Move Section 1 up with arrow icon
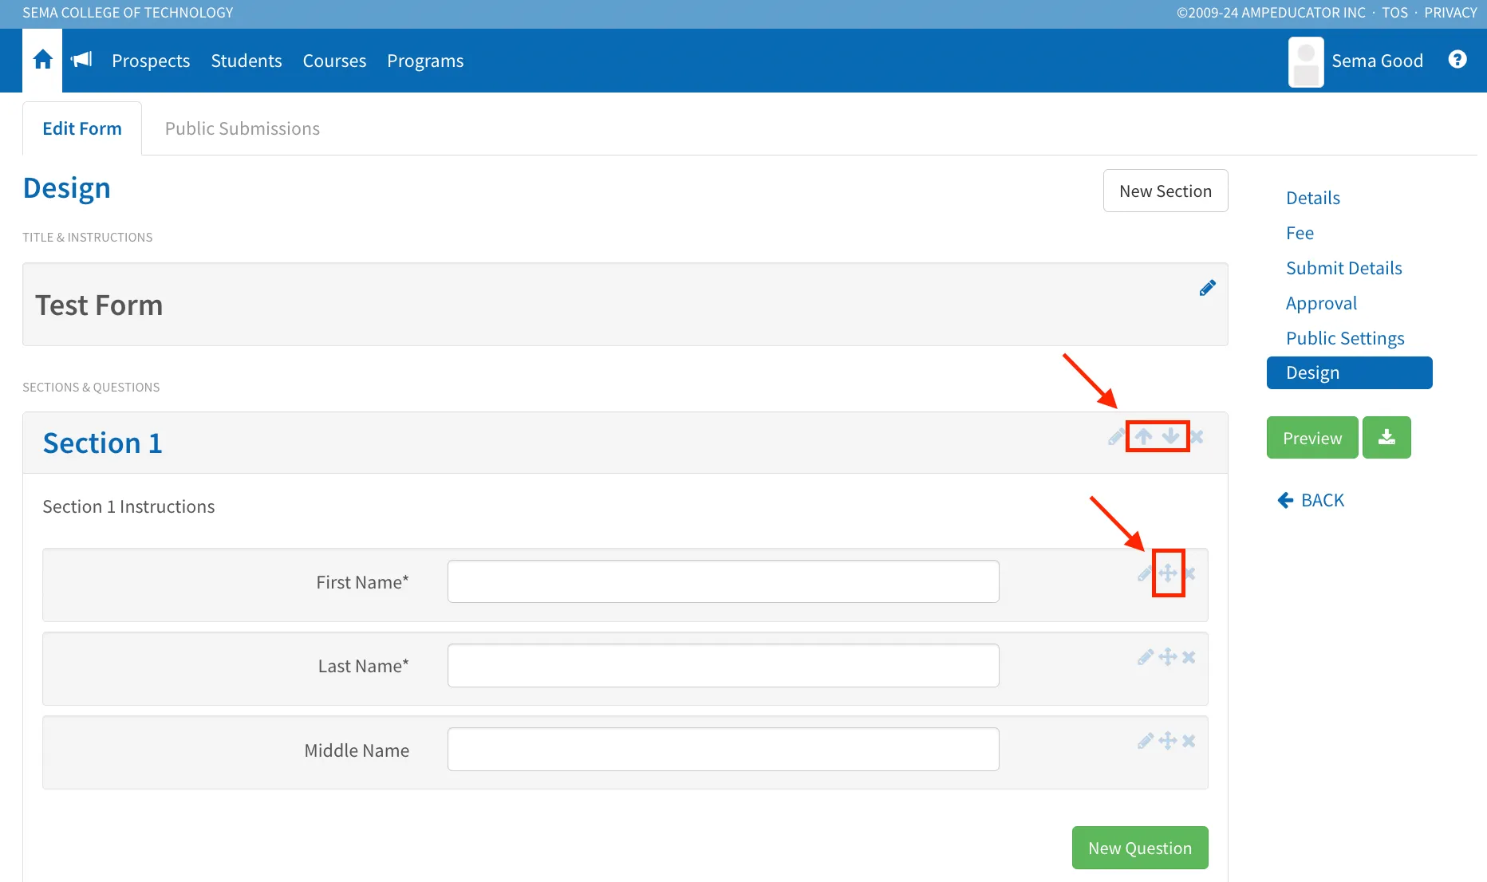 [x=1144, y=436]
